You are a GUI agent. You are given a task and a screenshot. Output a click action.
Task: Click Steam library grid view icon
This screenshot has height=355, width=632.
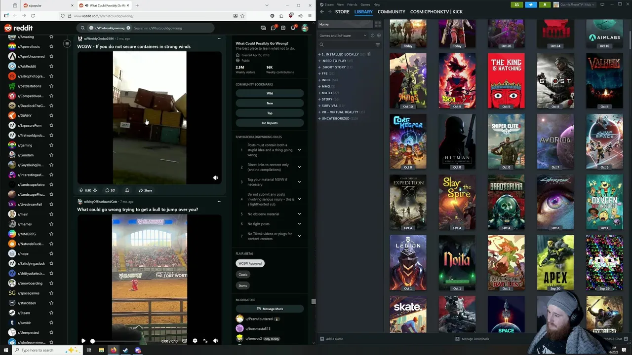(x=378, y=24)
